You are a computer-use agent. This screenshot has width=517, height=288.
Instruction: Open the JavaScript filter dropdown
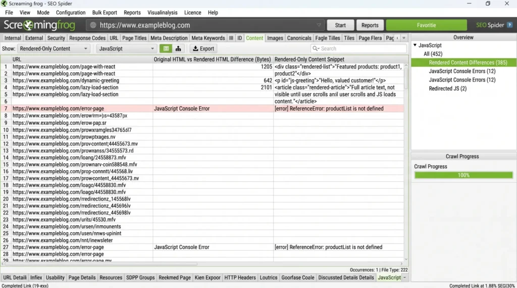click(127, 49)
